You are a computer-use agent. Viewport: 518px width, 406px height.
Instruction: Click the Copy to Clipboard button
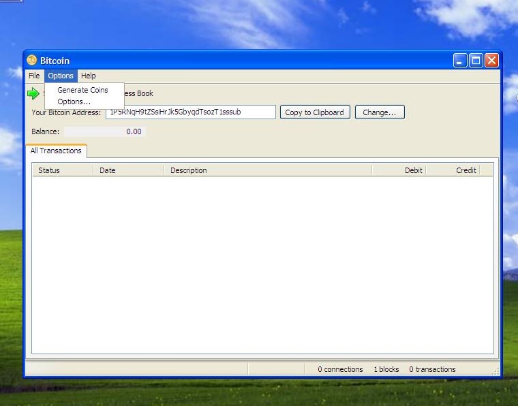(x=315, y=112)
